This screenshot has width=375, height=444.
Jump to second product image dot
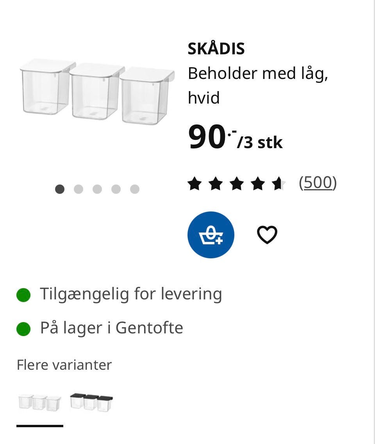(x=79, y=189)
